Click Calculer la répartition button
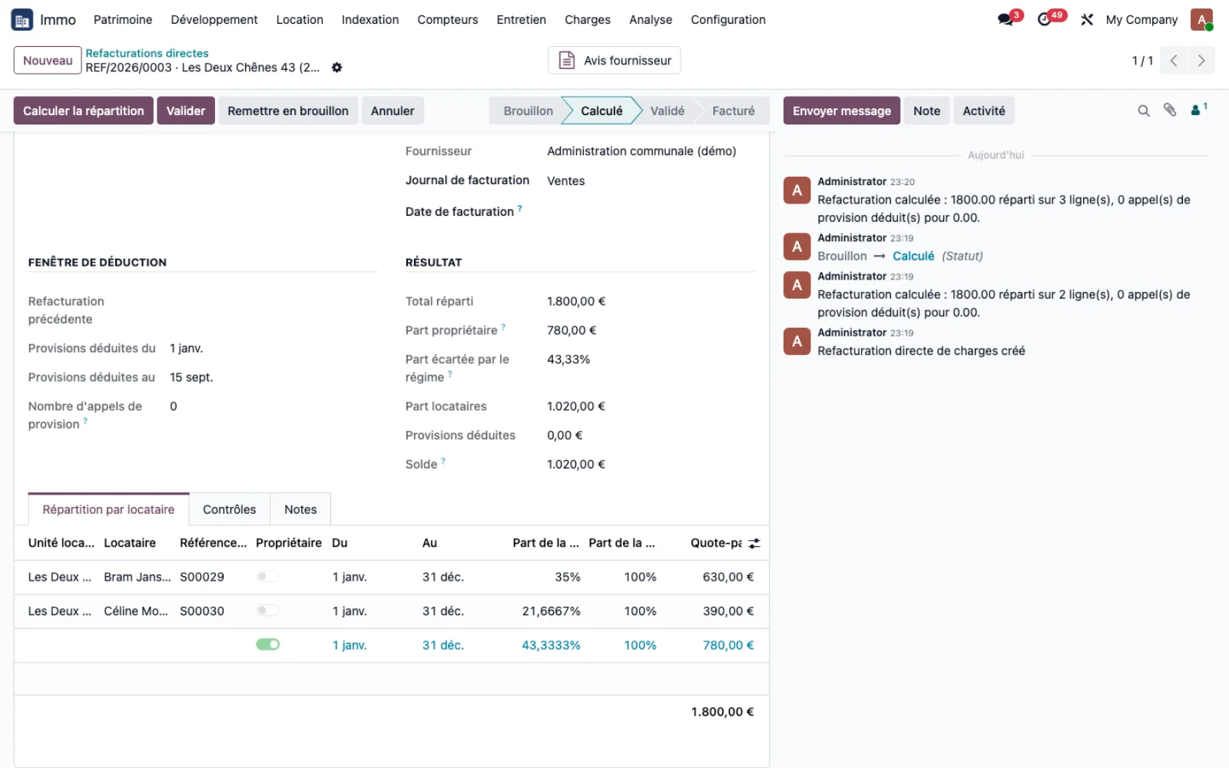The width and height of the screenshot is (1229, 768). pyautogui.click(x=84, y=111)
